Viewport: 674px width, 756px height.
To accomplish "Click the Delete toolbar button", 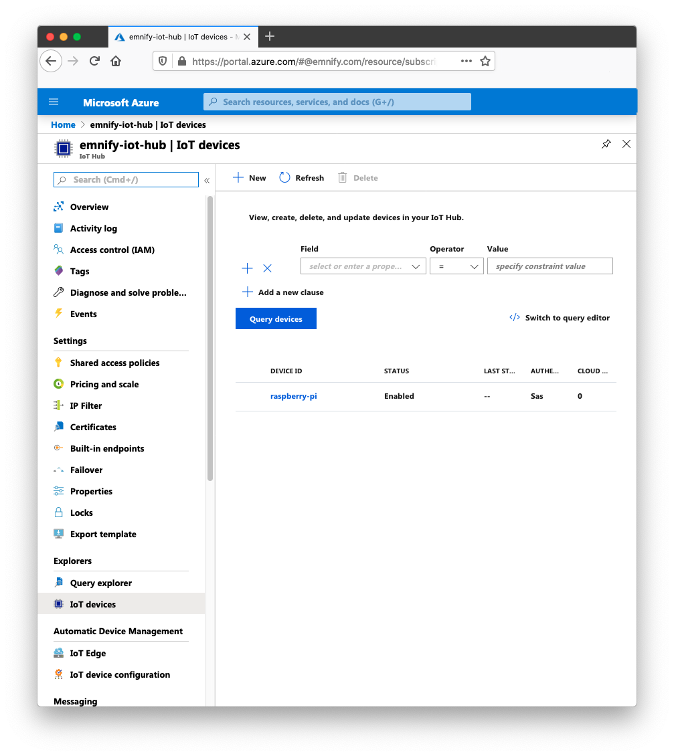I will pyautogui.click(x=357, y=178).
